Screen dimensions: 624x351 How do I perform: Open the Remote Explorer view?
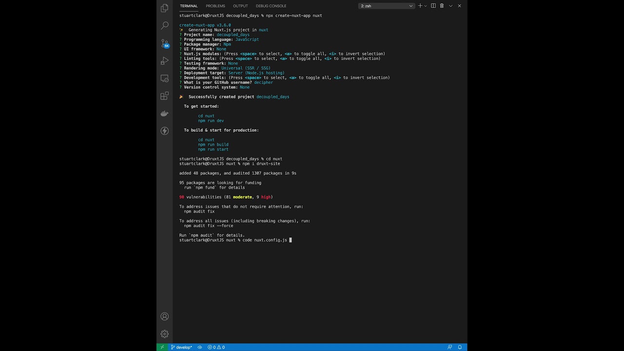(x=164, y=78)
